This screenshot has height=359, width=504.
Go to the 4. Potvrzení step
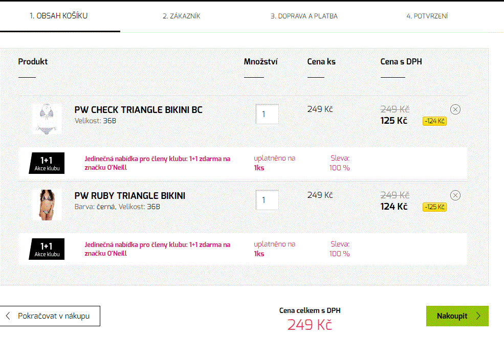click(x=427, y=16)
